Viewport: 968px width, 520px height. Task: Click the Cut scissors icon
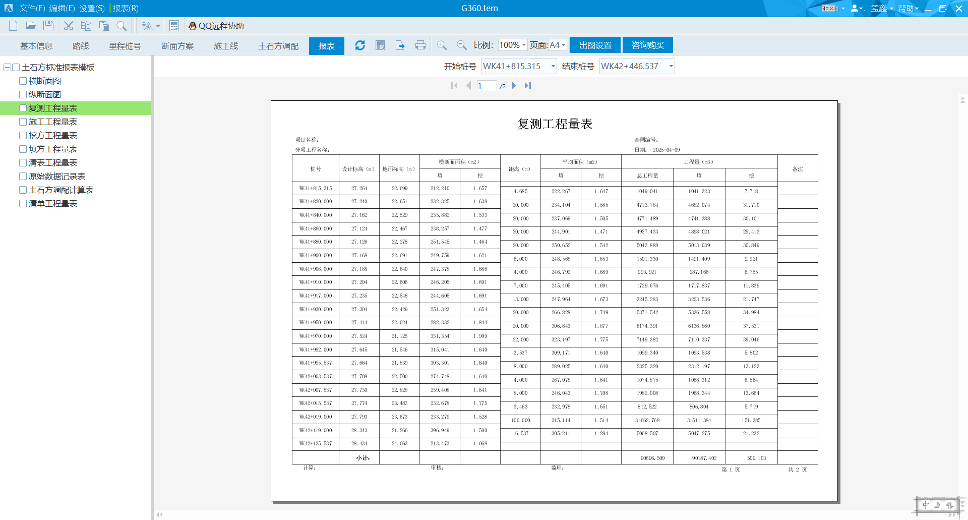tap(69, 26)
